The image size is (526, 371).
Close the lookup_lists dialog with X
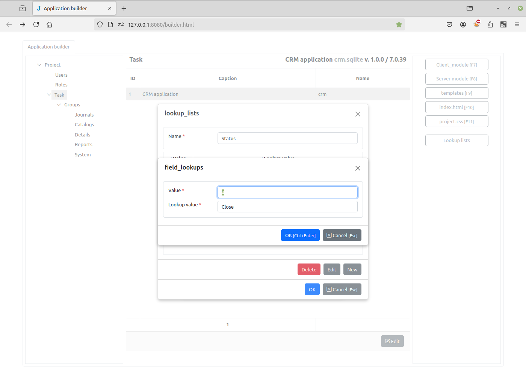[x=358, y=114]
